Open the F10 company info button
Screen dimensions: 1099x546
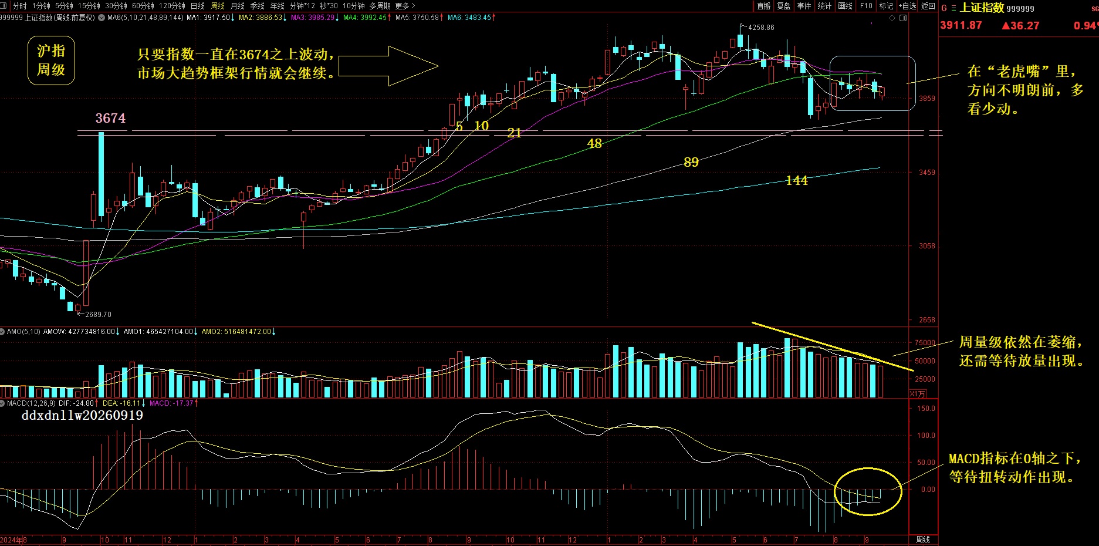point(866,6)
